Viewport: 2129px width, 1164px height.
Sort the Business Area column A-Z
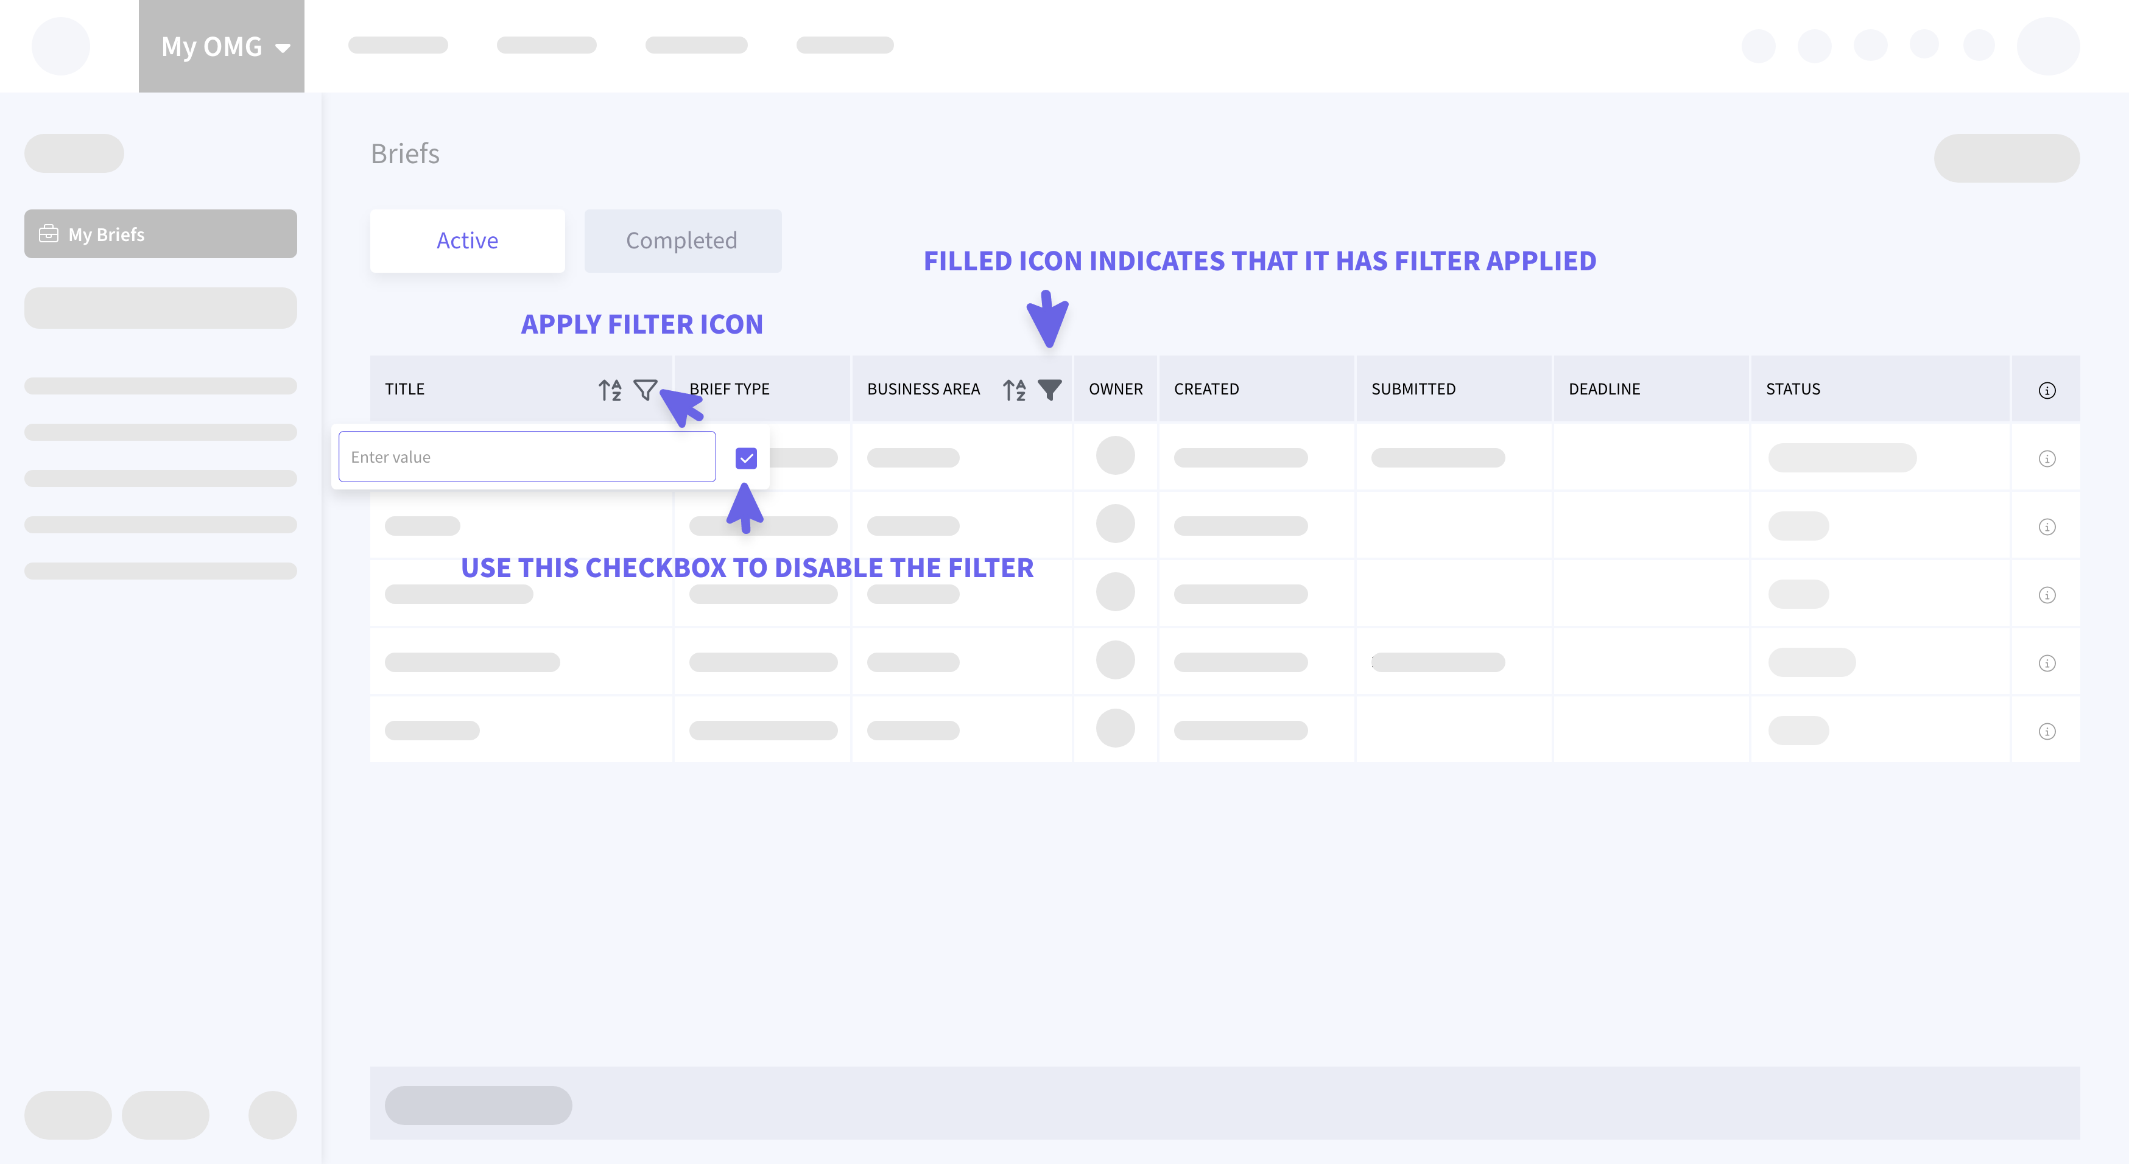tap(1014, 390)
